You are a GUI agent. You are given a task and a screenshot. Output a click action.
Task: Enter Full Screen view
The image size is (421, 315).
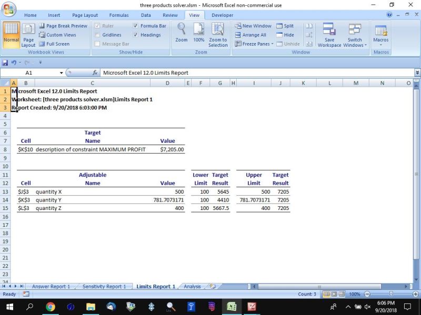(x=54, y=44)
